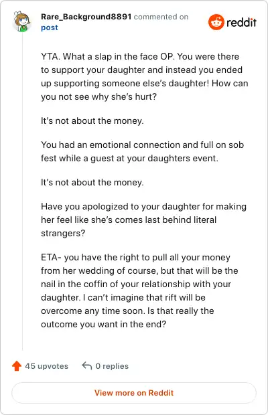Click the orange Reddit Snoo logo
Image resolution: width=268 pixels, height=415 pixels.
tap(216, 22)
